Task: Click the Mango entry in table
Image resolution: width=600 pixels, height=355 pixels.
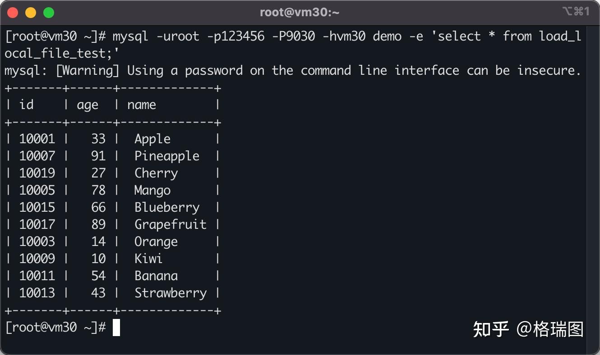Action: click(x=152, y=191)
